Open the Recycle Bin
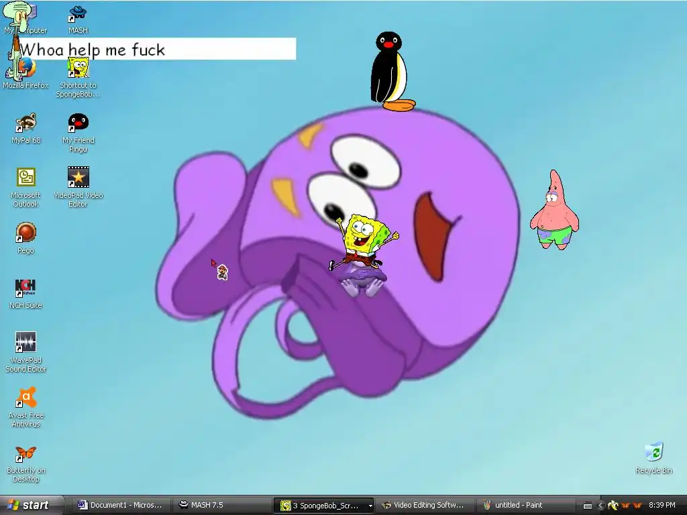This screenshot has width=687, height=515. point(653,458)
